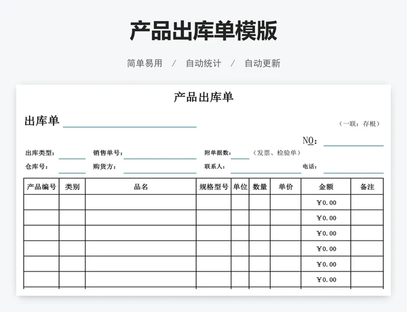The height and width of the screenshot is (312, 407).
Task: Click the 自动更新 subtitle text
Action: (263, 63)
